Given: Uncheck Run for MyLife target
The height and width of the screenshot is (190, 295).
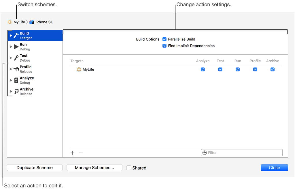Looking at the screenshot, I should pyautogui.click(x=238, y=69).
